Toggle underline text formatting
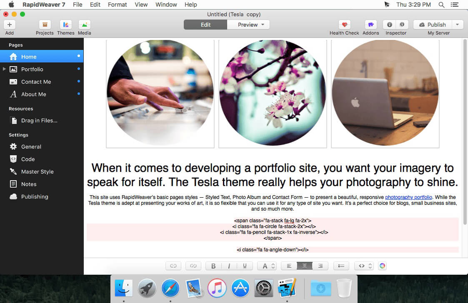 pyautogui.click(x=245, y=266)
